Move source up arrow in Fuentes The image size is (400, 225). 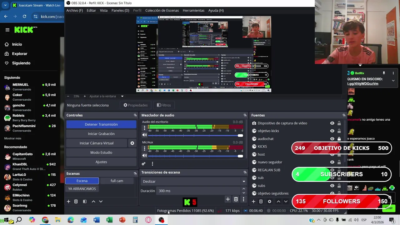pyautogui.click(x=278, y=202)
